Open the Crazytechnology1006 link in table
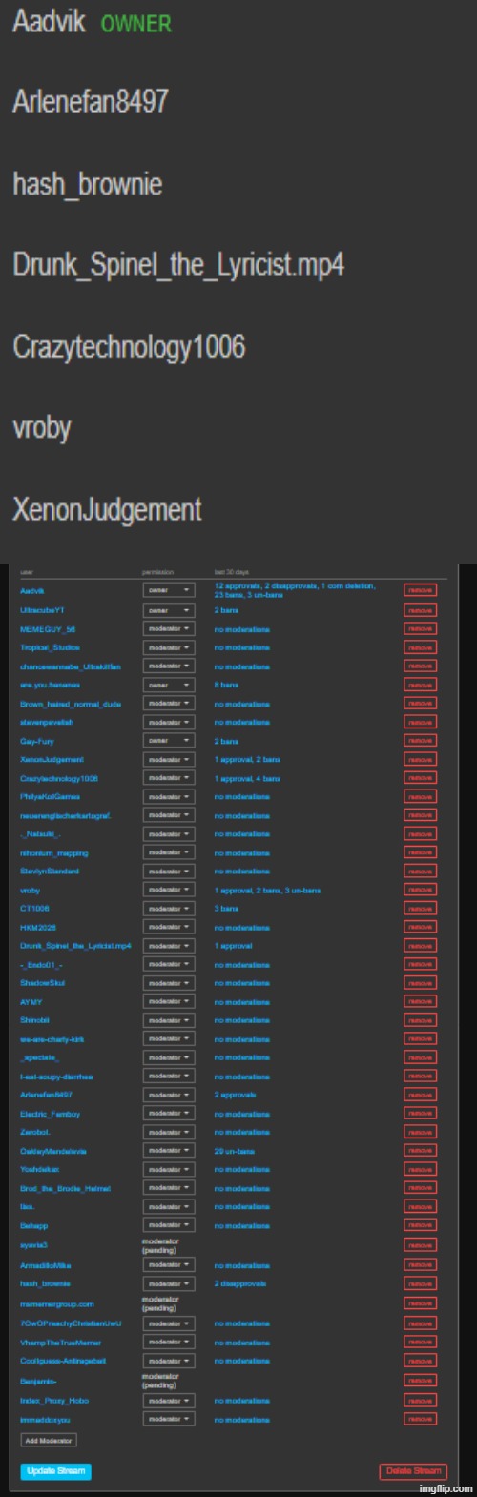 click(59, 778)
